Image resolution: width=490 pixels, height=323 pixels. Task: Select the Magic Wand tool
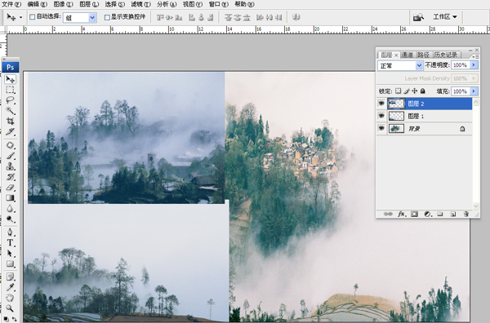pyautogui.click(x=10, y=110)
